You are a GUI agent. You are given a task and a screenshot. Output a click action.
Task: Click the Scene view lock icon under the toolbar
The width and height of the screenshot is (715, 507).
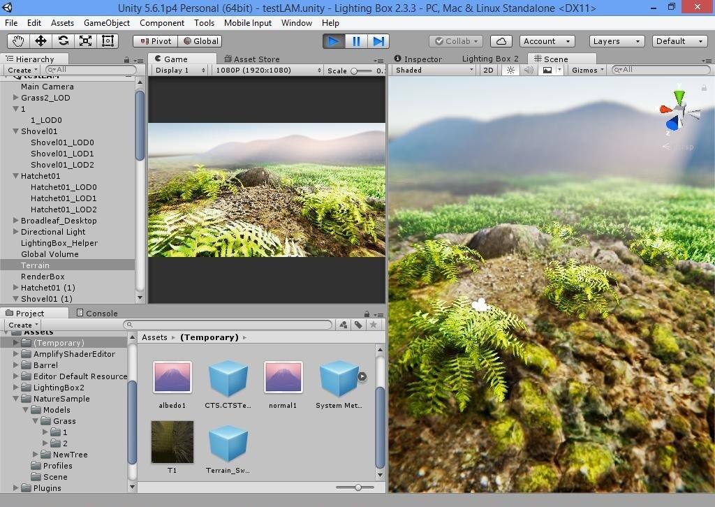tap(704, 87)
